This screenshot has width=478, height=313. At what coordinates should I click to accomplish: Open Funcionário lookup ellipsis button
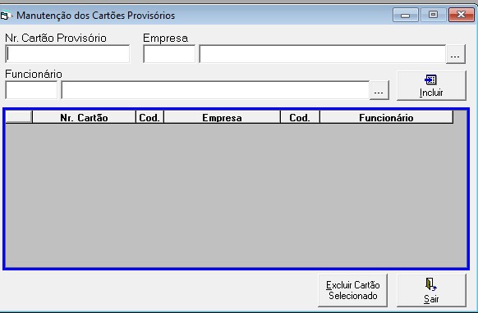click(x=379, y=90)
